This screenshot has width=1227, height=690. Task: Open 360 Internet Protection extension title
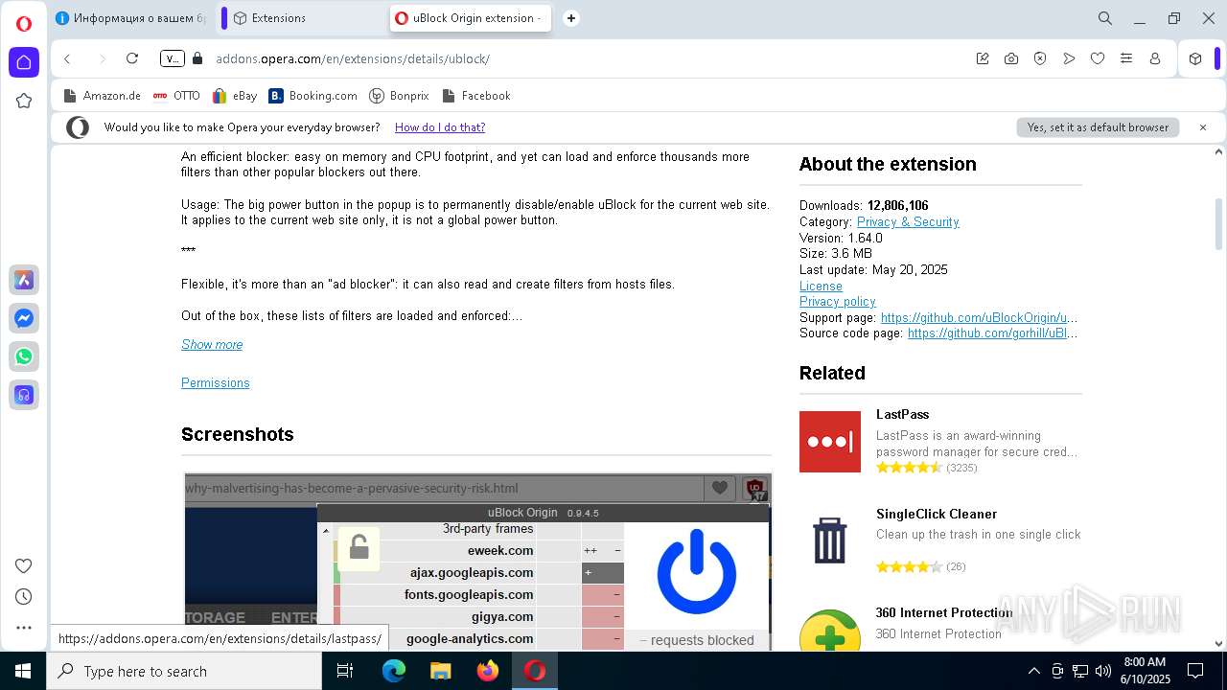[x=944, y=612]
